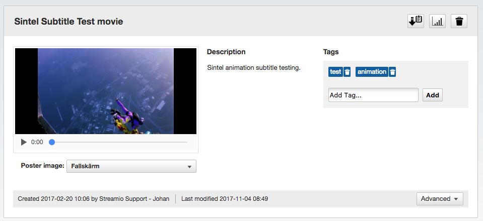Click the 'test' tag label
Image resolution: width=483 pixels, height=221 pixels.
[335, 72]
